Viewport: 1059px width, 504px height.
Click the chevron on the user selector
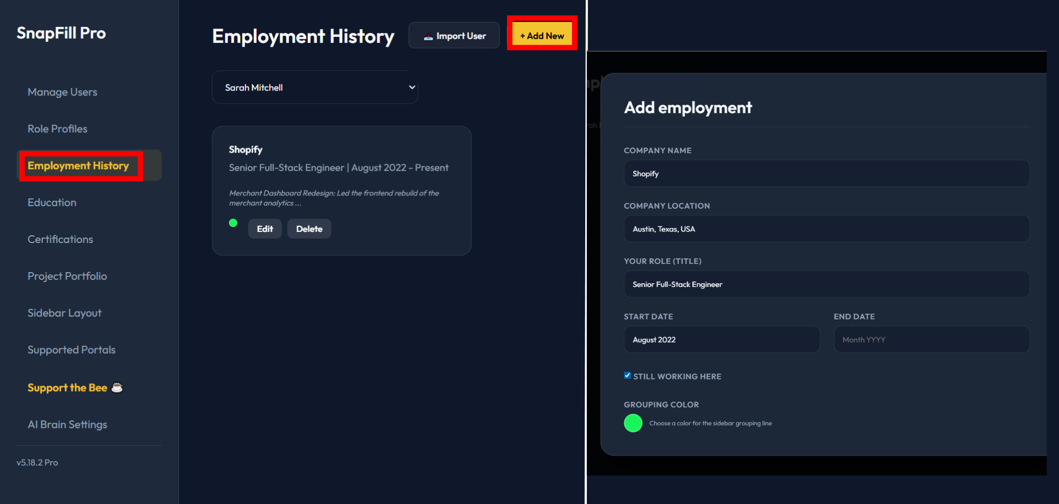tap(411, 87)
